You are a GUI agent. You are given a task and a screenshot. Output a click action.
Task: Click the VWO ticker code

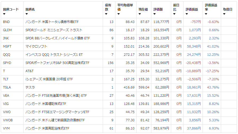pos(7,112)
